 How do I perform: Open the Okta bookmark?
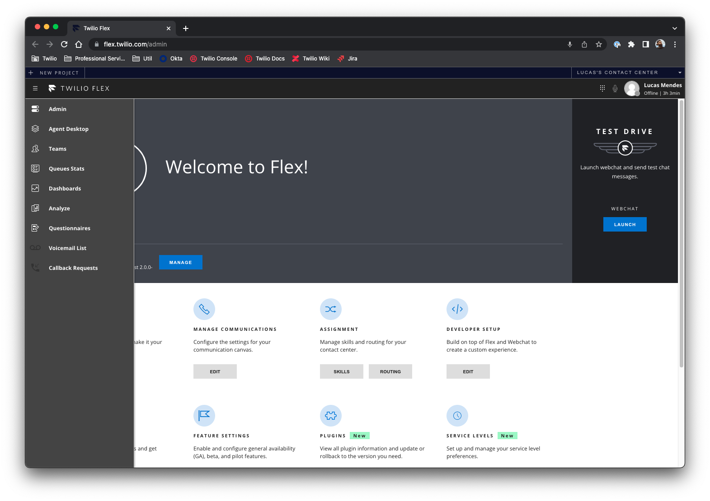click(x=171, y=59)
